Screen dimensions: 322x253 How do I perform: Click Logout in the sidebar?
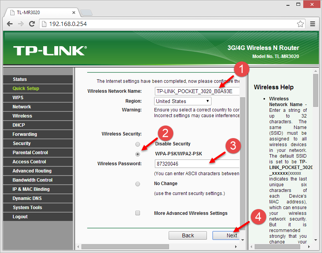point(38,217)
